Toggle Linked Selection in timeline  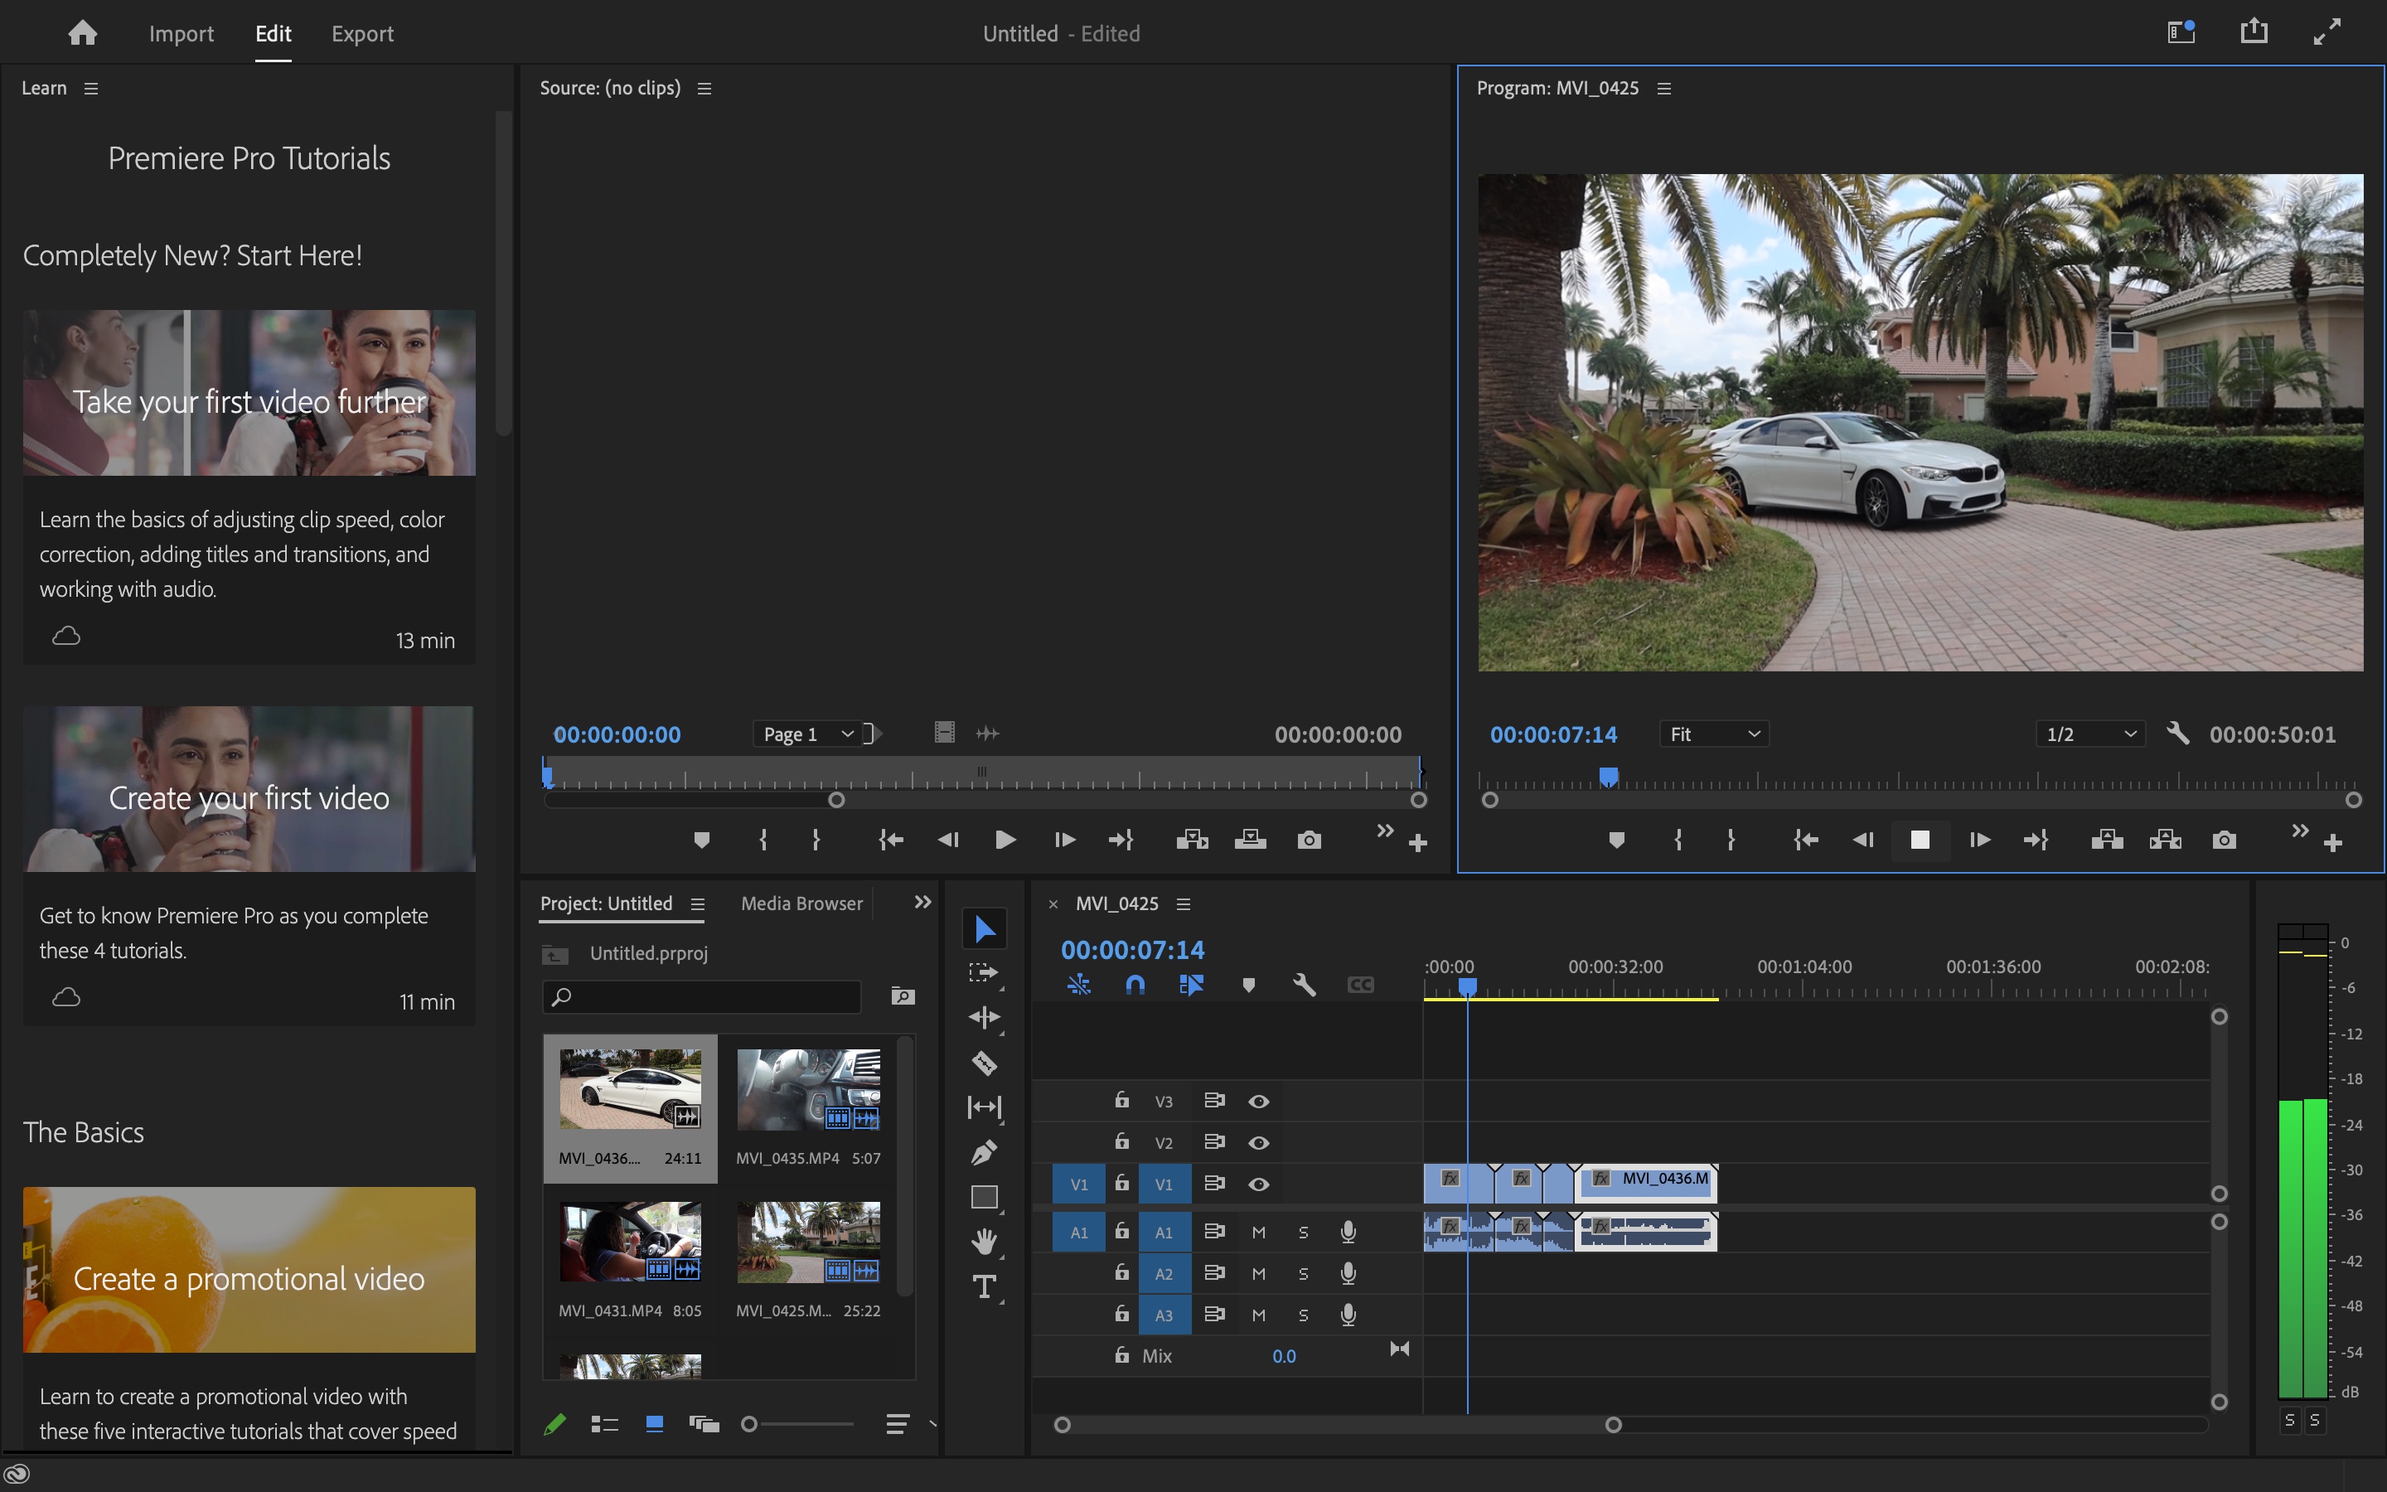tap(1192, 984)
